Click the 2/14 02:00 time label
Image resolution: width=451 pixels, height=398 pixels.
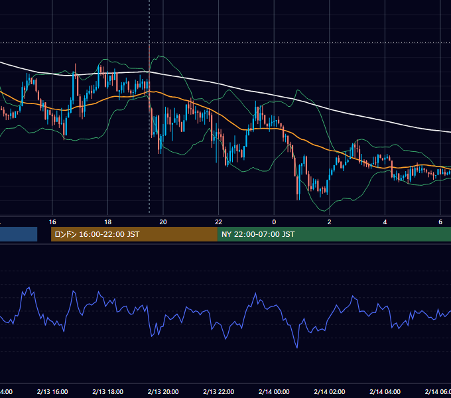point(330,391)
